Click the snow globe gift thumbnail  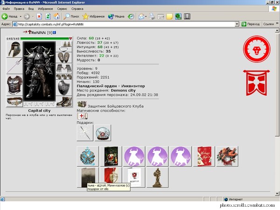pyautogui.click(x=103, y=133)
